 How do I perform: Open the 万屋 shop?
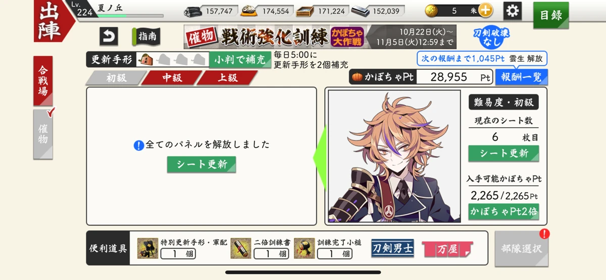447,249
